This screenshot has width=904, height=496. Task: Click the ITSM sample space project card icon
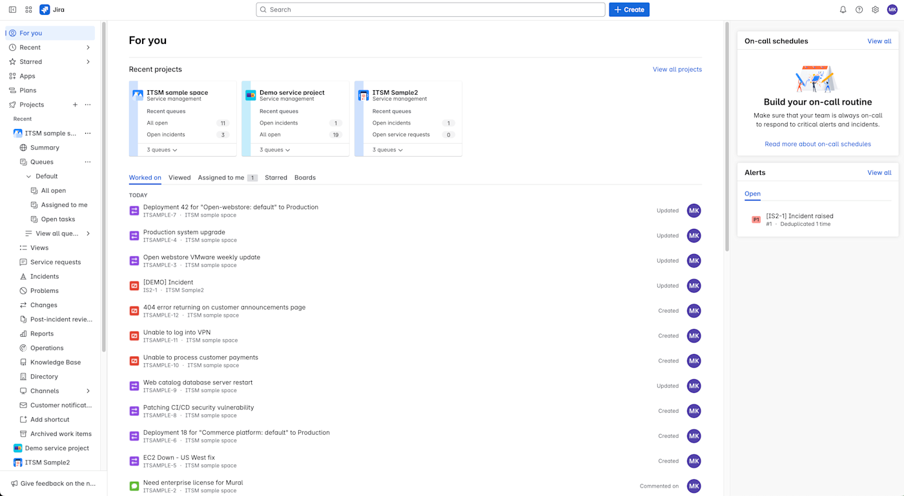[x=138, y=95]
